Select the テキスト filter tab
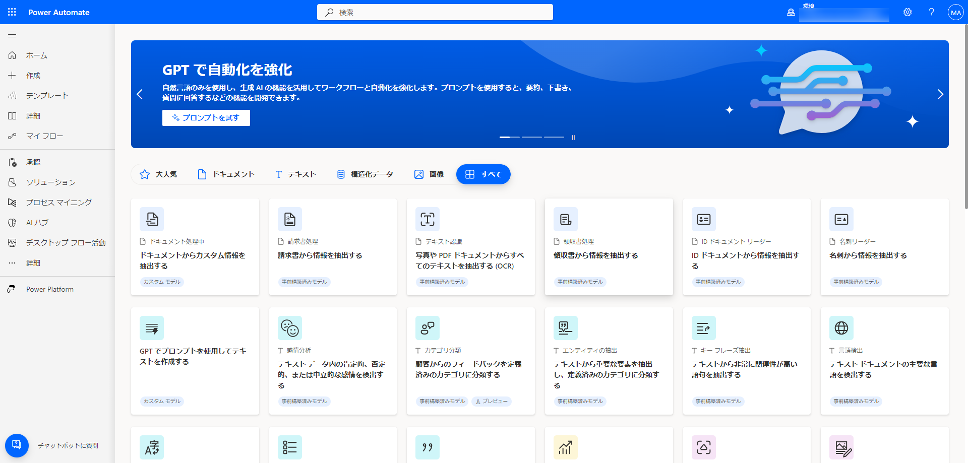This screenshot has height=463, width=968. [295, 174]
